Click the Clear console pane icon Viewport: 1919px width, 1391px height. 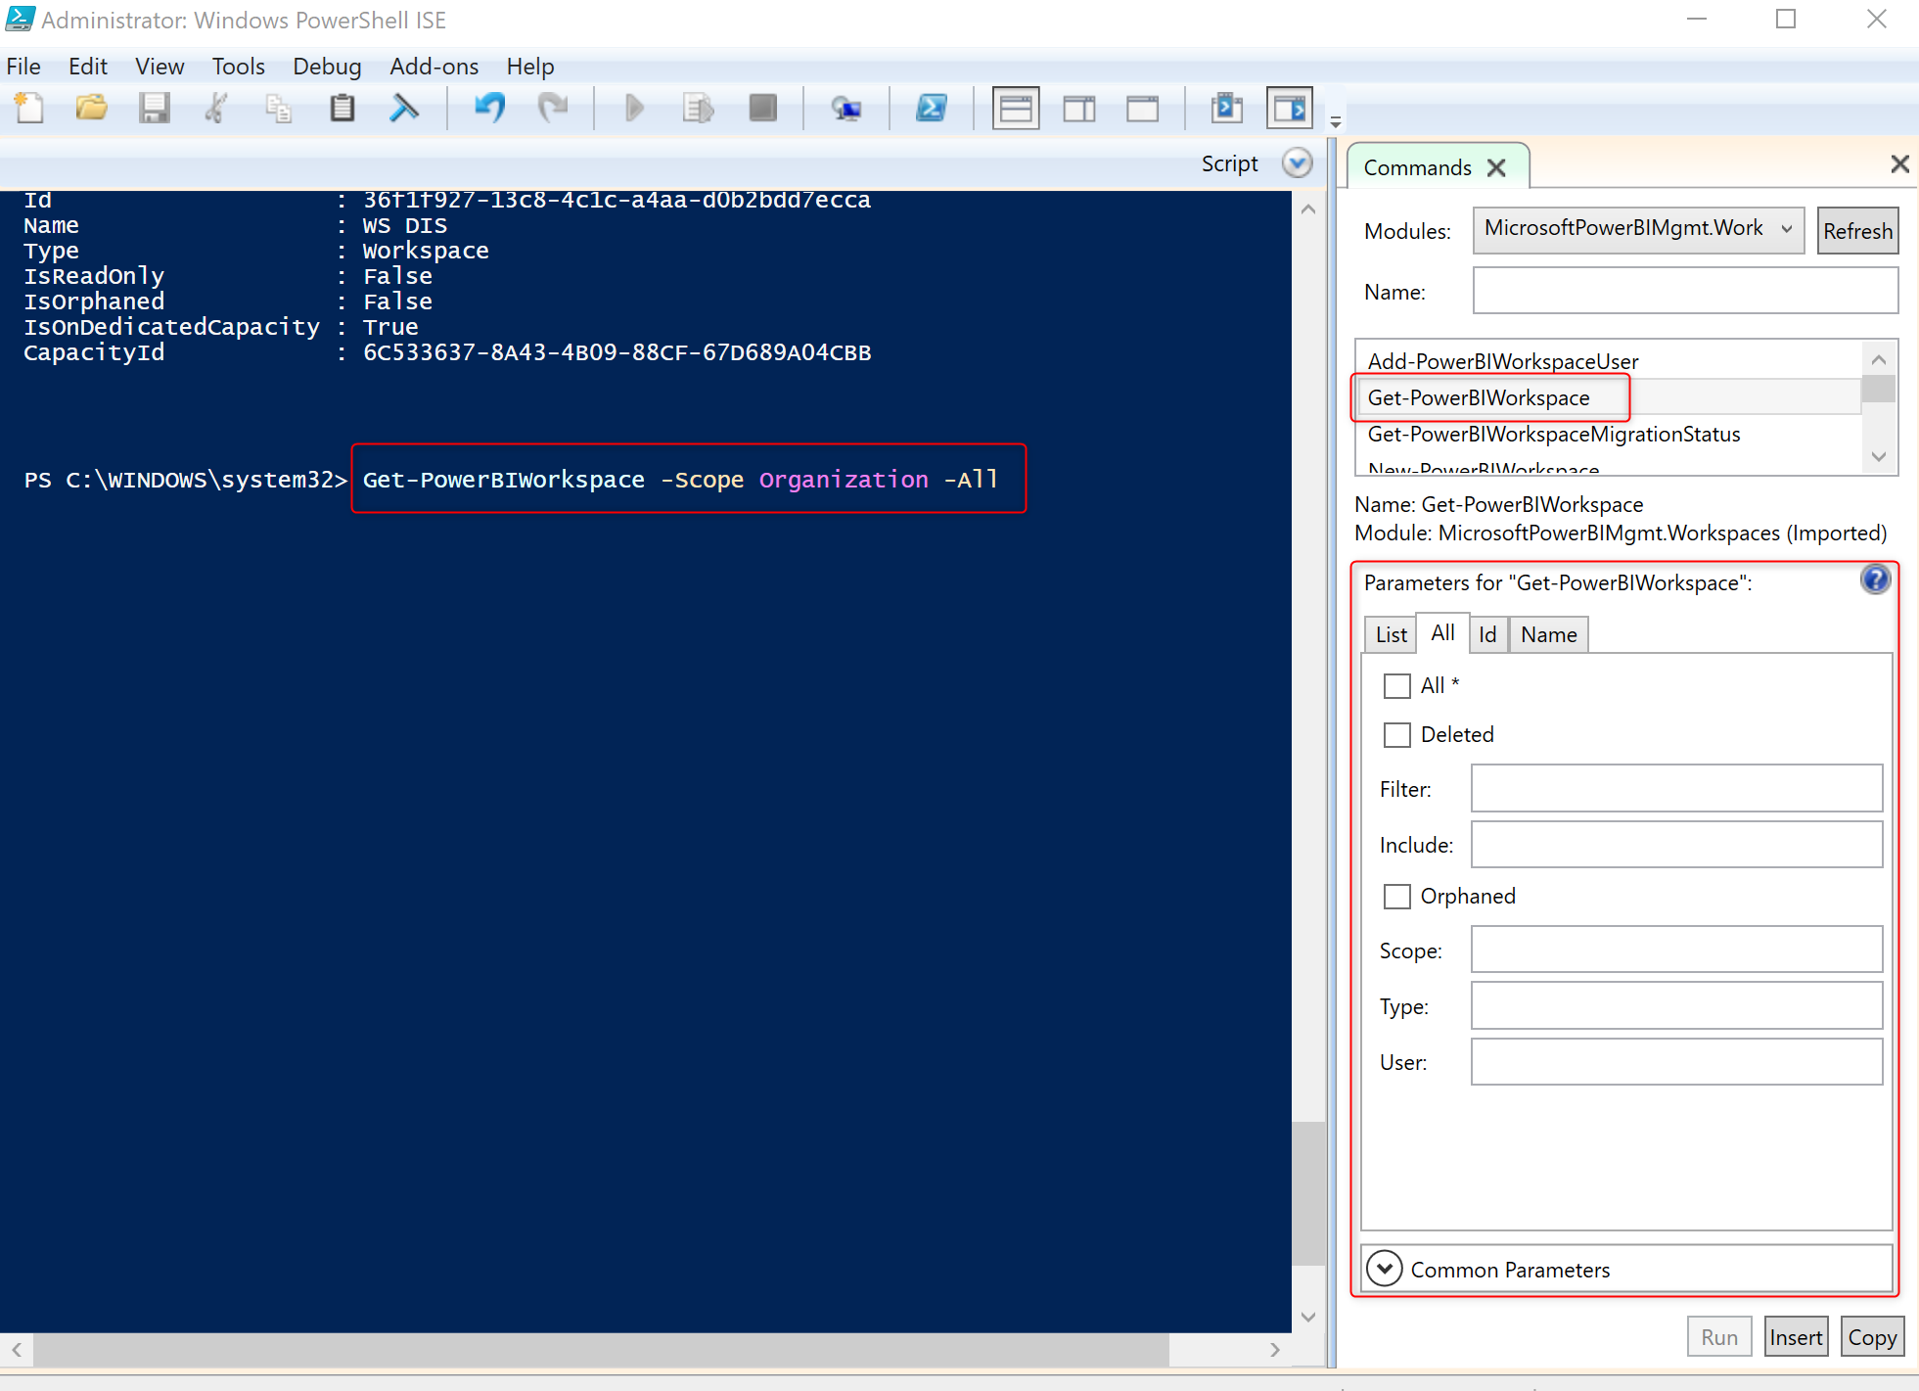click(x=403, y=108)
